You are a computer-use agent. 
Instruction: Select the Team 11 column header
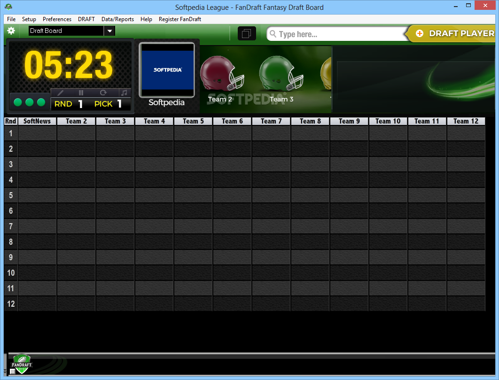pyautogui.click(x=427, y=121)
